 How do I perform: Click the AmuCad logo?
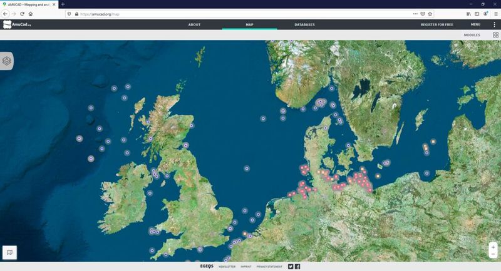click(x=17, y=24)
